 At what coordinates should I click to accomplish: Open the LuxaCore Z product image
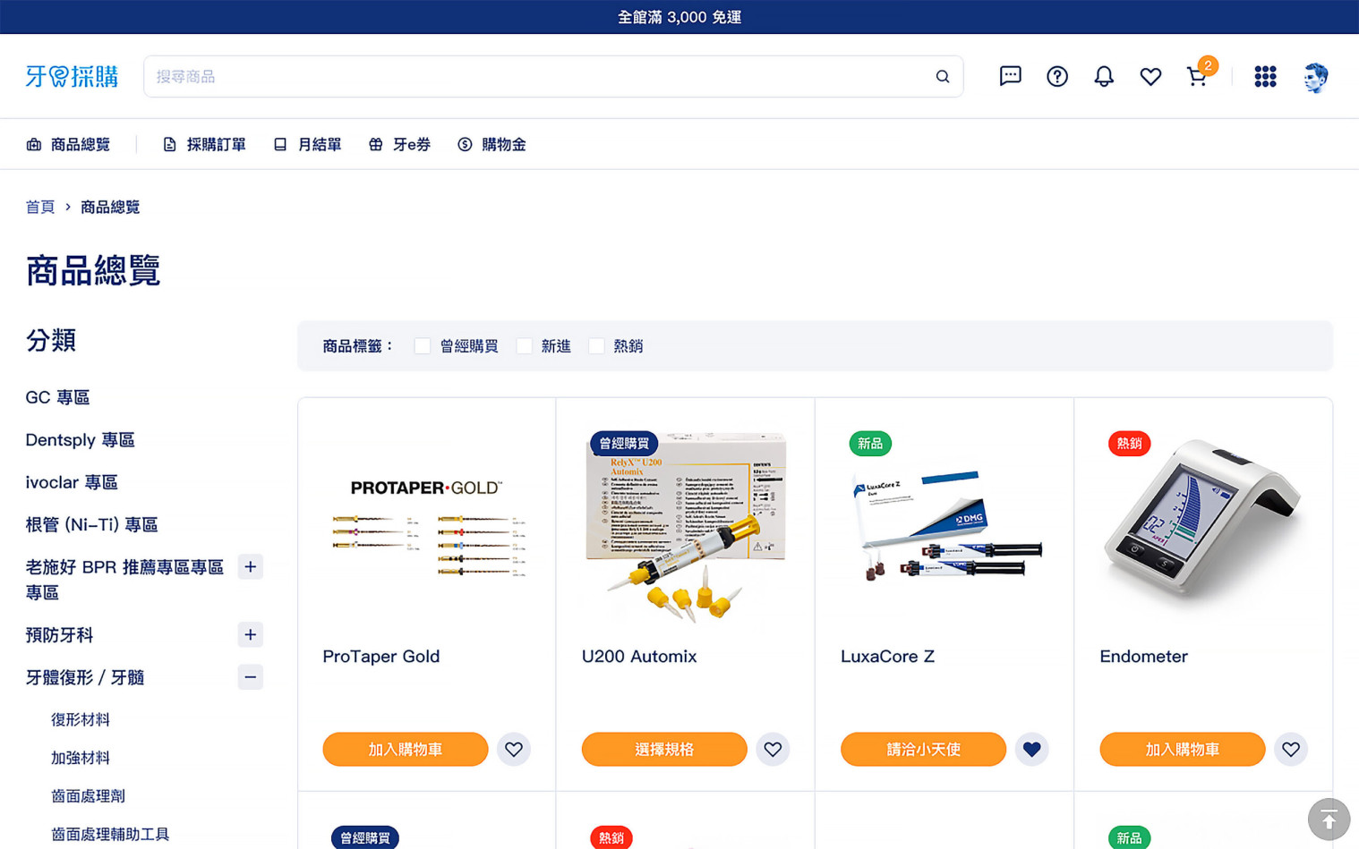[944, 528]
